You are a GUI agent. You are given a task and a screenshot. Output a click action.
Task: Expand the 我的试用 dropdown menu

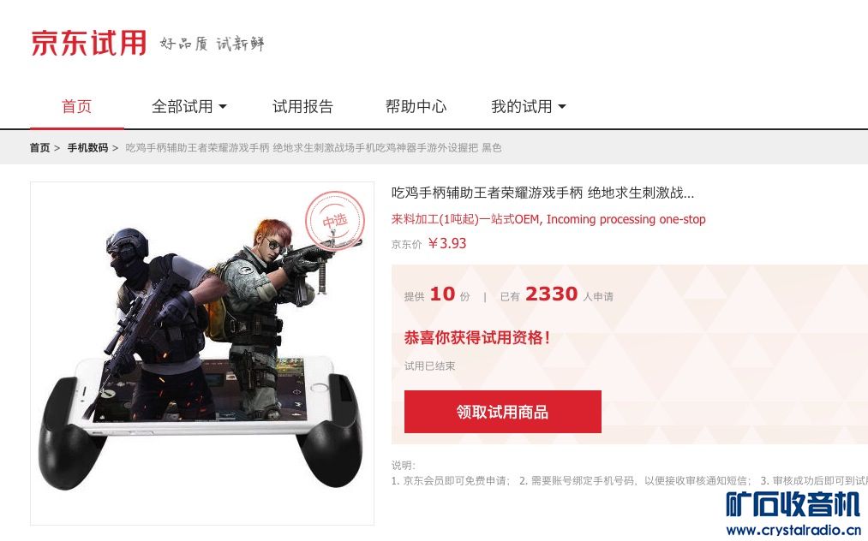point(529,106)
